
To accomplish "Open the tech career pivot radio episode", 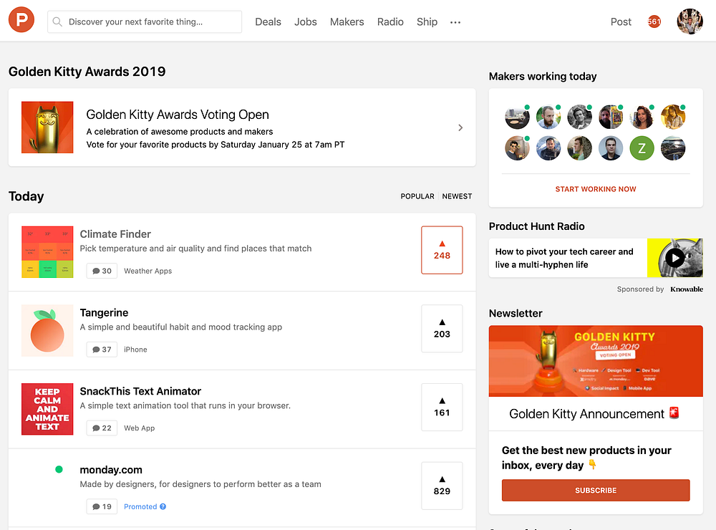I will tap(564, 258).
